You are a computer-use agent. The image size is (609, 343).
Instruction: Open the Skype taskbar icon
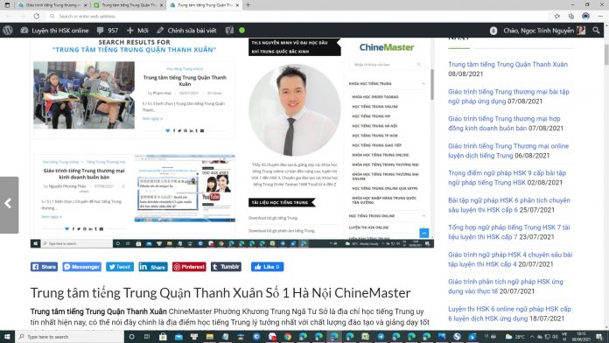pyautogui.click(x=457, y=336)
